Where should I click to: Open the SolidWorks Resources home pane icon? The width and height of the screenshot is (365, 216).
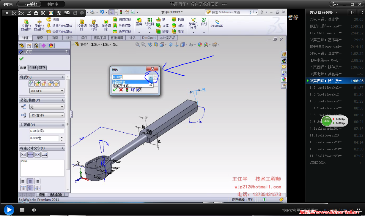pyautogui.click(x=284, y=54)
